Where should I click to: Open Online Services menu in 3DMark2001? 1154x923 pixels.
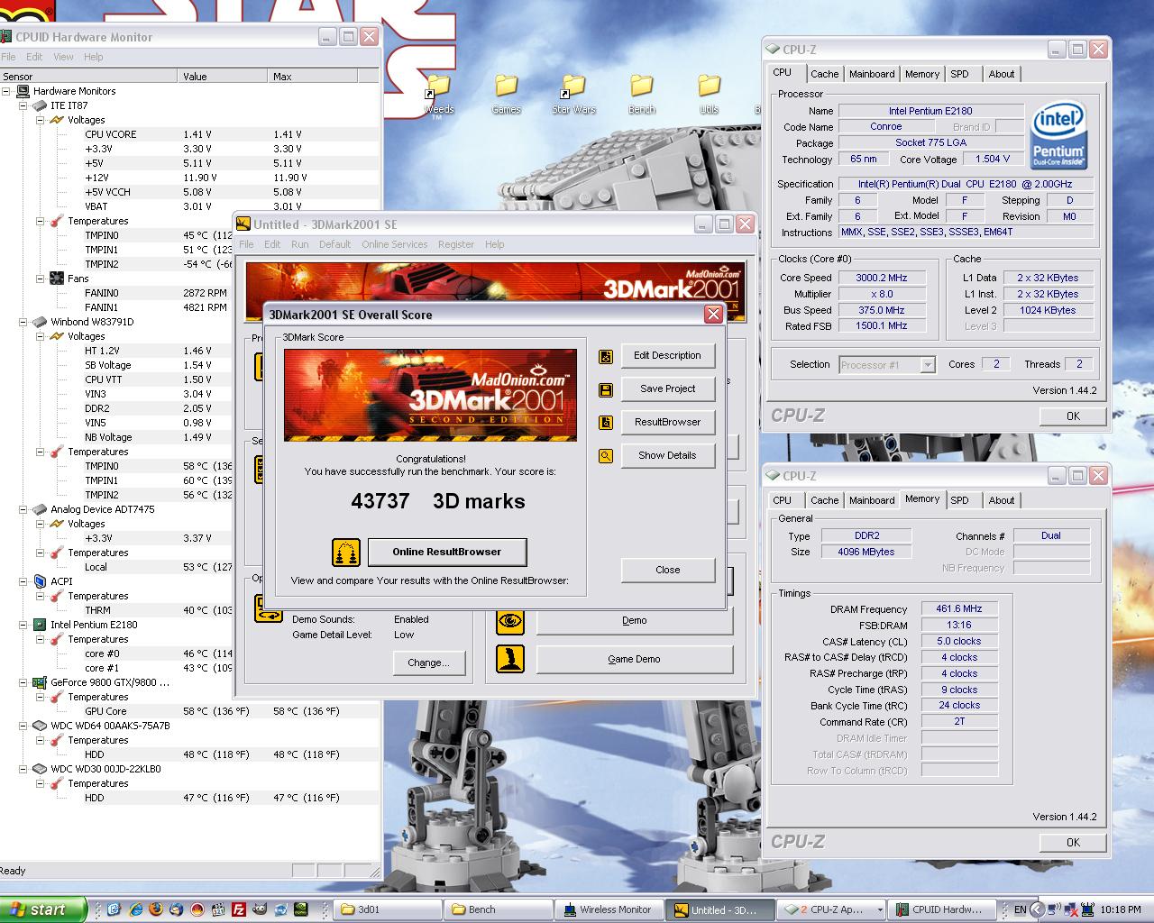coord(395,244)
